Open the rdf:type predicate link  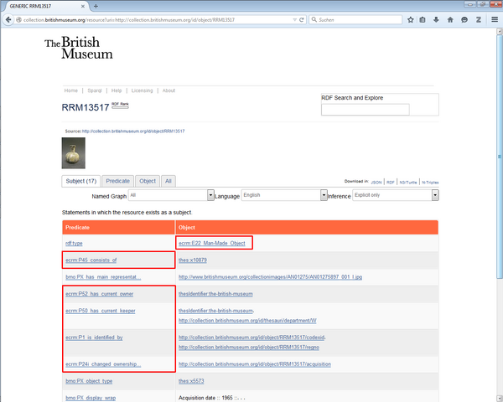[x=74, y=244]
